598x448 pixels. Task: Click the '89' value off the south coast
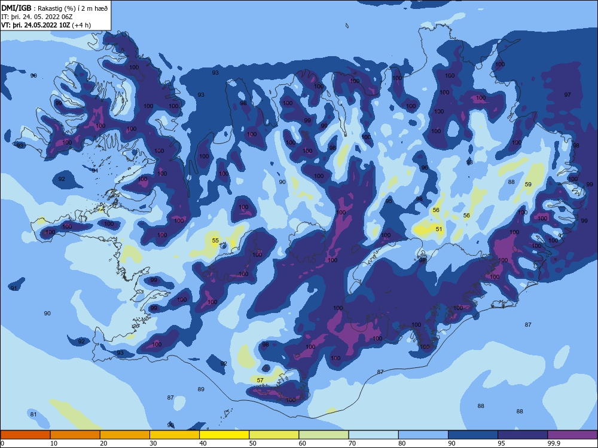pos(201,389)
